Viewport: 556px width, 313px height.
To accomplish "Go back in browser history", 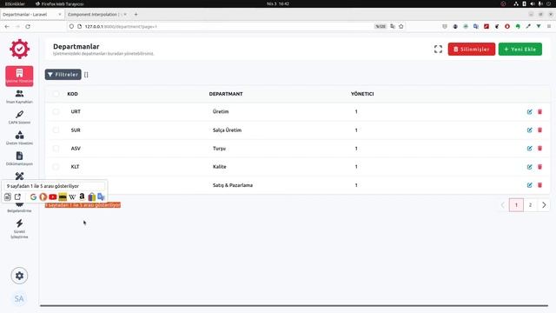I will coord(7,26).
